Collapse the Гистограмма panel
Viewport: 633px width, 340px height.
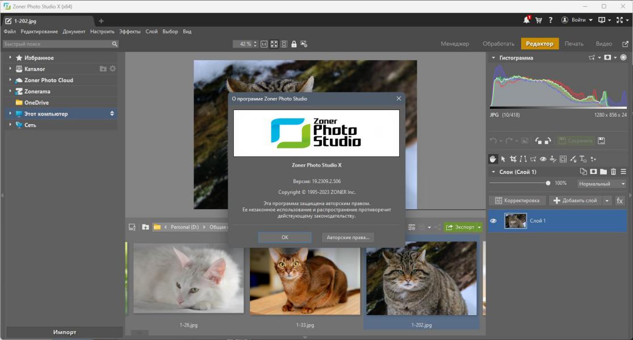click(x=493, y=58)
